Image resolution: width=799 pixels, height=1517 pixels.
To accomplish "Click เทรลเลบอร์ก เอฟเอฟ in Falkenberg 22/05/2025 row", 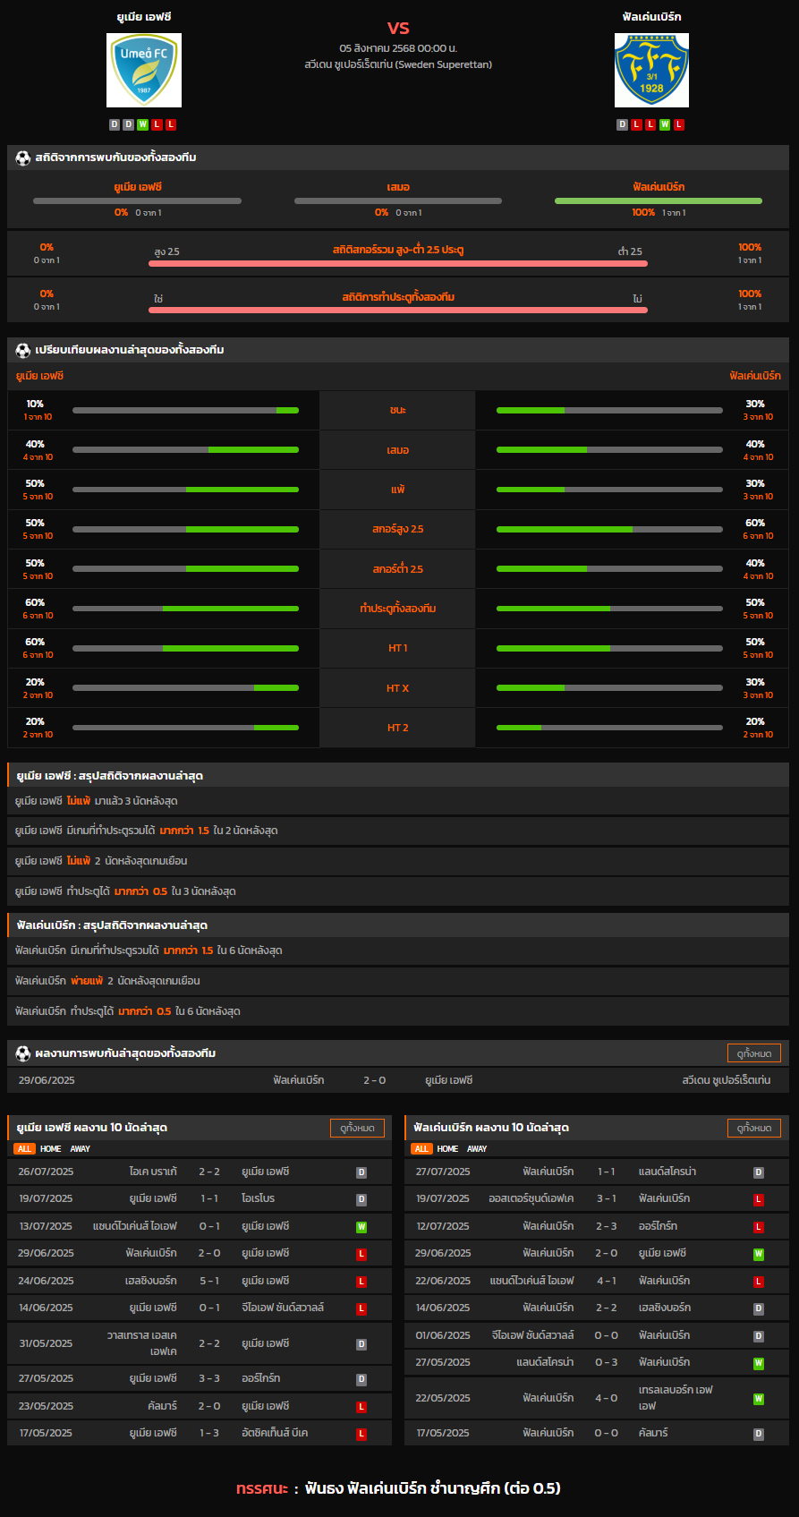I will (x=676, y=1398).
